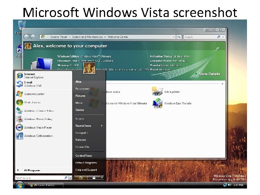Click the lock button in Start menu

click(x=94, y=178)
